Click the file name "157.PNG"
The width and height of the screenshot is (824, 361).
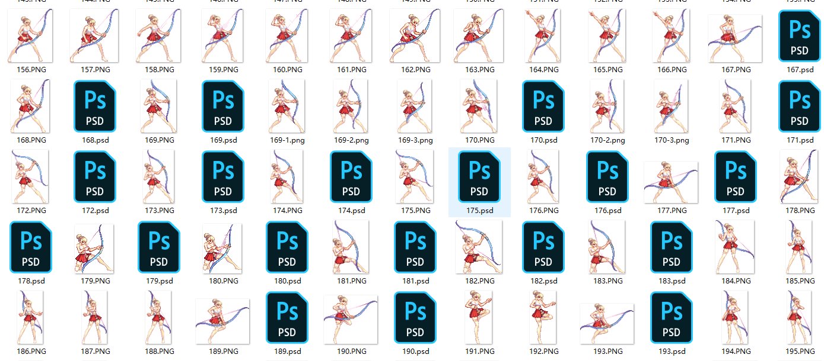pyautogui.click(x=95, y=70)
